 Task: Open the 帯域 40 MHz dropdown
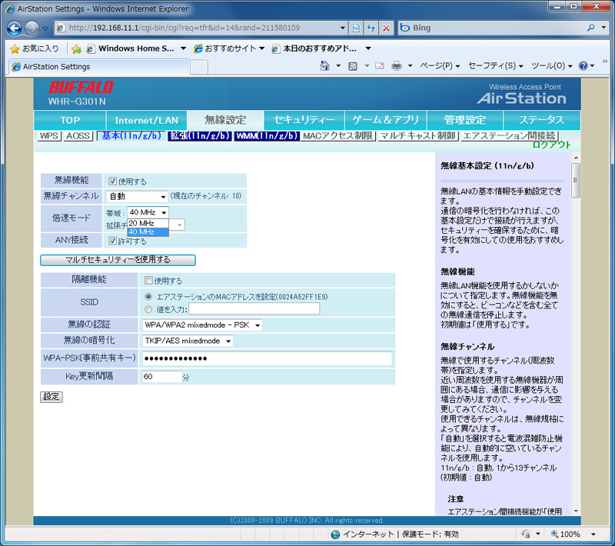coord(148,212)
